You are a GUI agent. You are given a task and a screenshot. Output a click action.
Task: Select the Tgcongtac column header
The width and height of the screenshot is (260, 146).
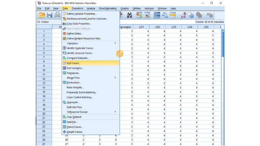tap(126, 27)
